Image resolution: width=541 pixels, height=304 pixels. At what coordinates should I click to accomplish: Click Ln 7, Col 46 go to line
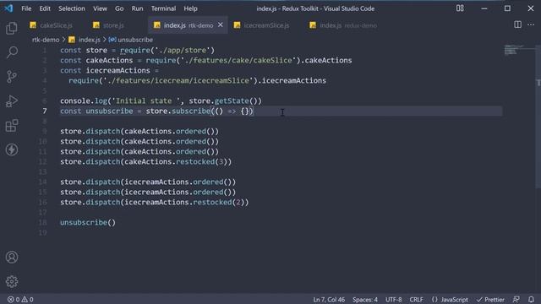[329, 300]
